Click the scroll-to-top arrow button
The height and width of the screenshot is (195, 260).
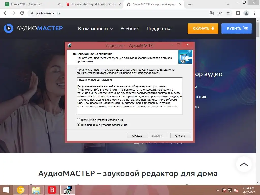click(x=244, y=164)
